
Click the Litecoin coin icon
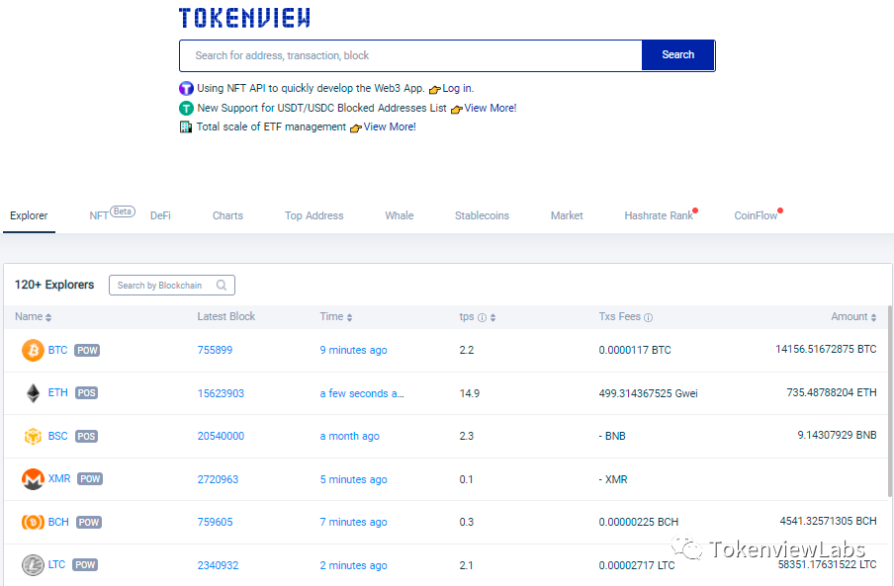[33, 565]
